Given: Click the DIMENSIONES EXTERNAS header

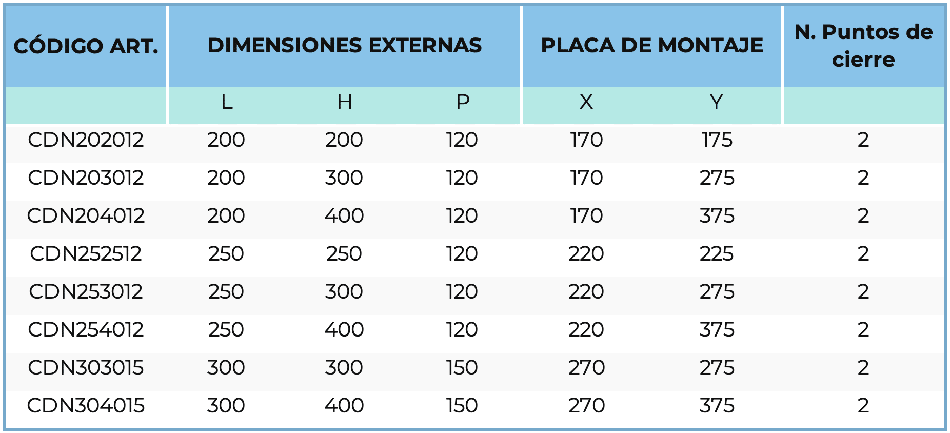Looking at the screenshot, I should pos(344,45).
